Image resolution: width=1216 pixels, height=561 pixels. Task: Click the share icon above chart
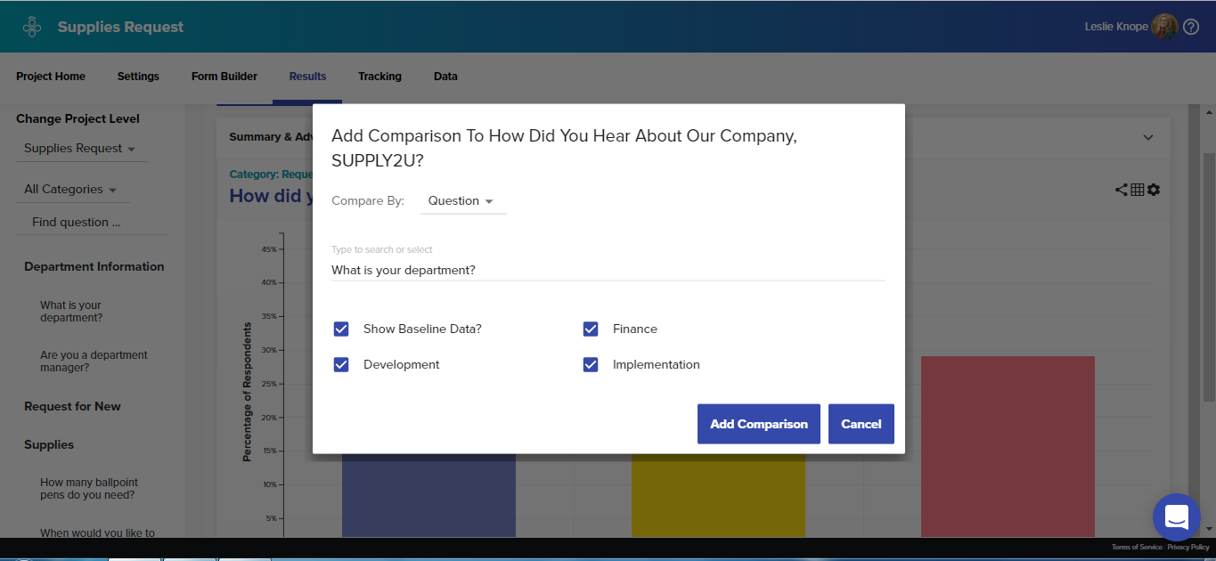click(x=1122, y=190)
